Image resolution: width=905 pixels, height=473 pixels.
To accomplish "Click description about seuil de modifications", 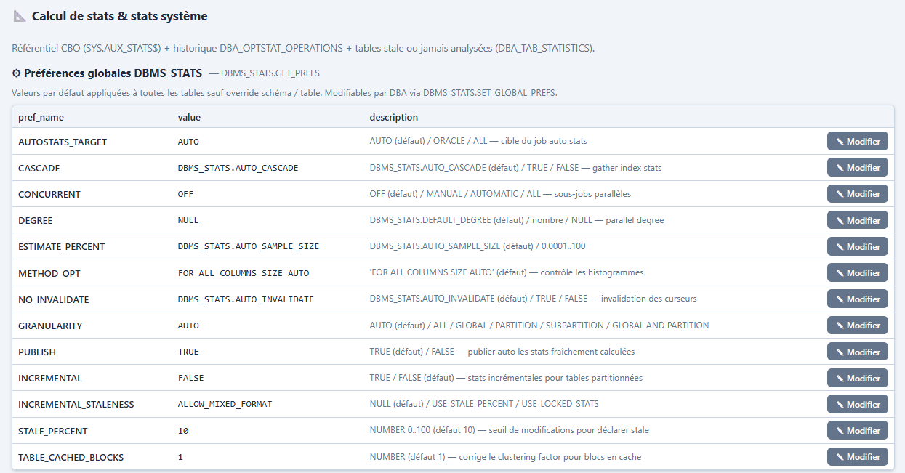I will pos(509,430).
